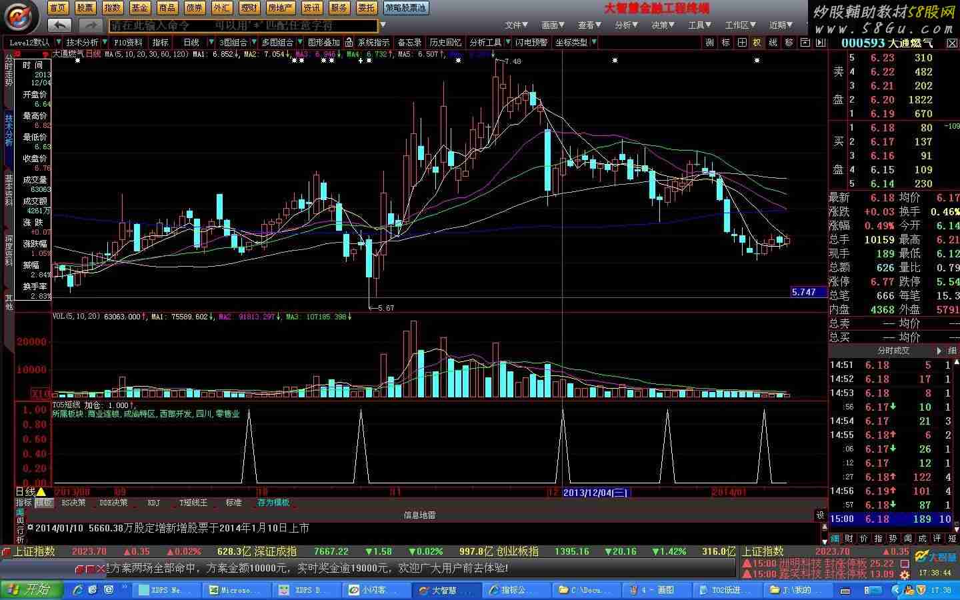Click in the command input field
The width and height of the screenshot is (960, 600).
pyautogui.click(x=243, y=25)
